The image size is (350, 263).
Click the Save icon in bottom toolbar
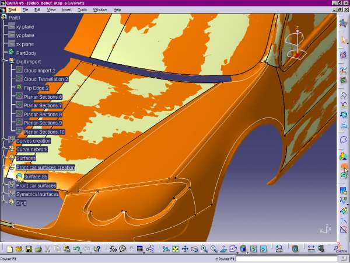point(28,249)
